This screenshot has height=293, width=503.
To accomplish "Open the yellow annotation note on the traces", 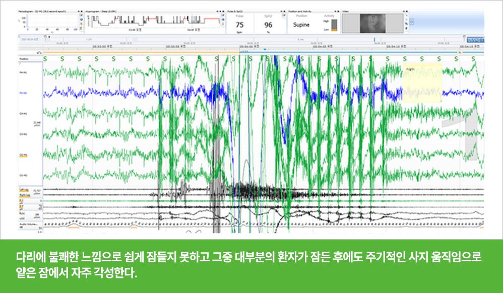I will click(x=422, y=83).
